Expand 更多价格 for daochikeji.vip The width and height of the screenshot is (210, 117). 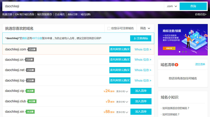pyautogui.click(x=122, y=91)
